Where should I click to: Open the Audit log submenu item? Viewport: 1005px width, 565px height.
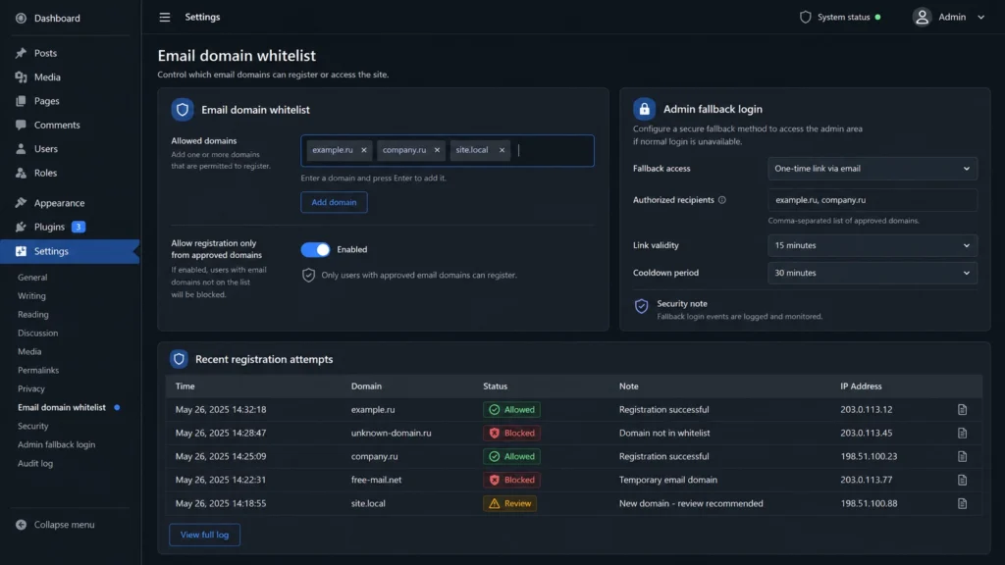[35, 463]
